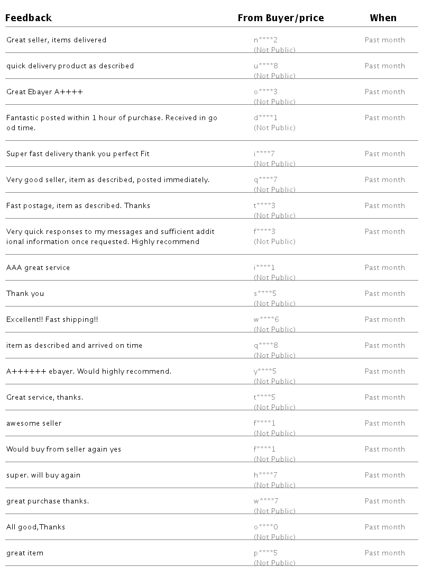Click buyer name n****2

coord(265,40)
